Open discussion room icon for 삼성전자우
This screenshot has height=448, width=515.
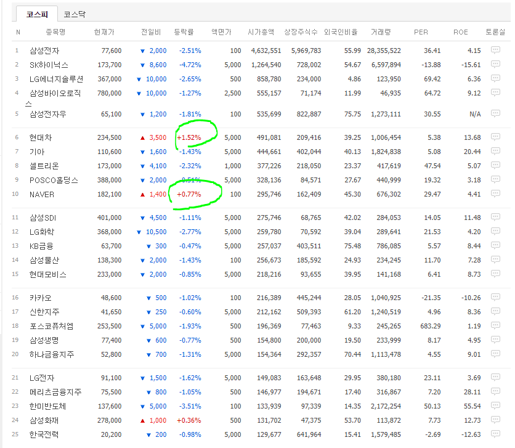tap(495, 113)
